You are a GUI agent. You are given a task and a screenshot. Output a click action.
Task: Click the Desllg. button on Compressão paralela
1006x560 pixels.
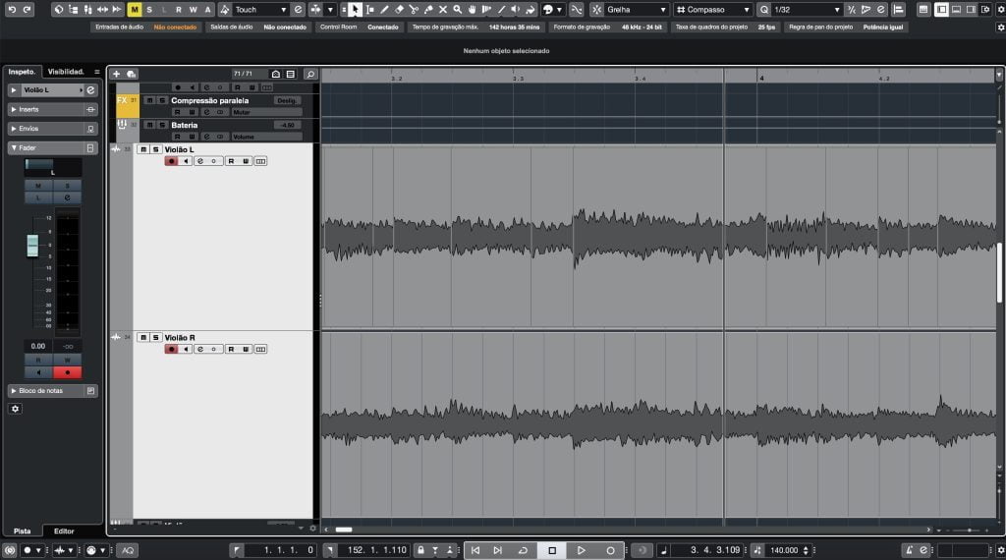[x=287, y=100]
